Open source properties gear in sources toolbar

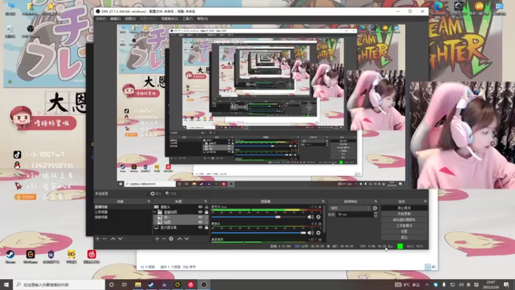tap(171, 238)
